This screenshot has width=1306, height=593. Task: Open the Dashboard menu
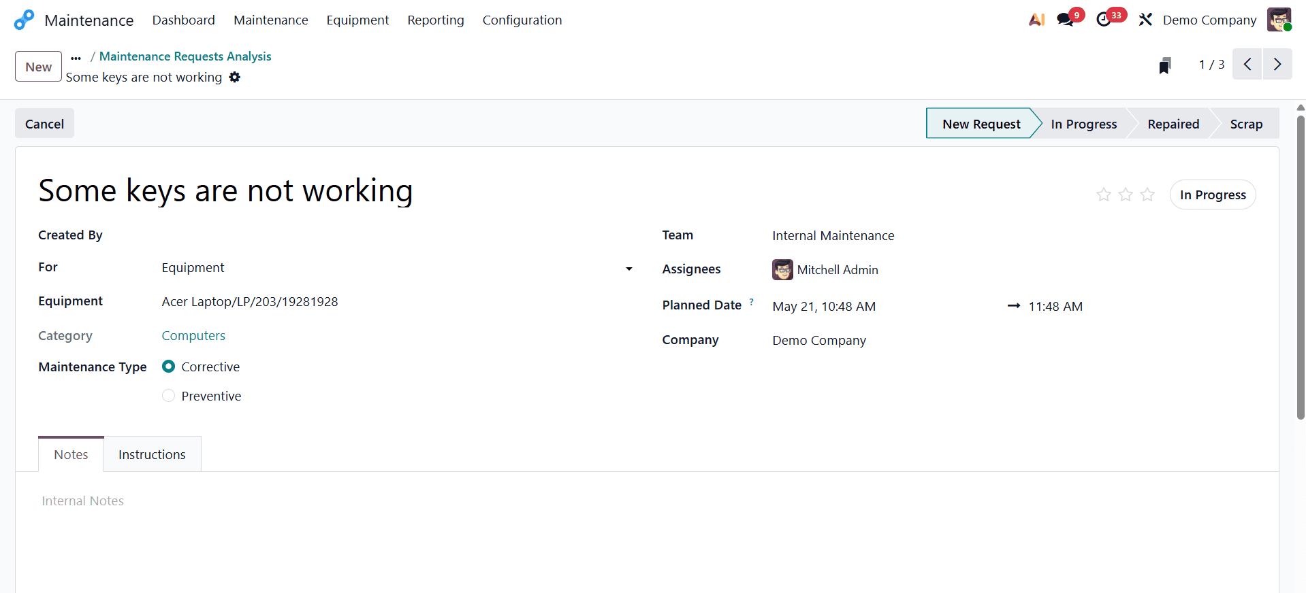pyautogui.click(x=183, y=20)
